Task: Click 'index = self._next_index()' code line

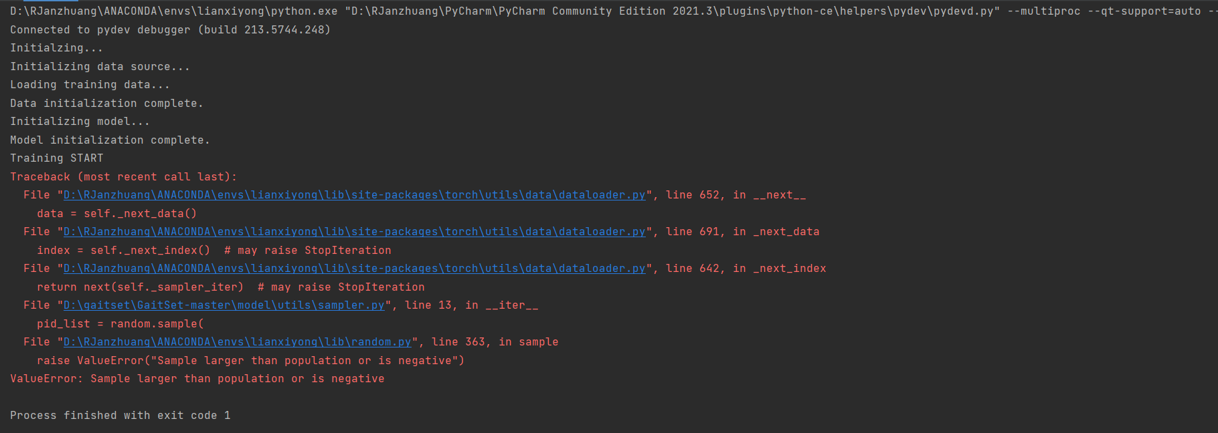Action: 213,251
